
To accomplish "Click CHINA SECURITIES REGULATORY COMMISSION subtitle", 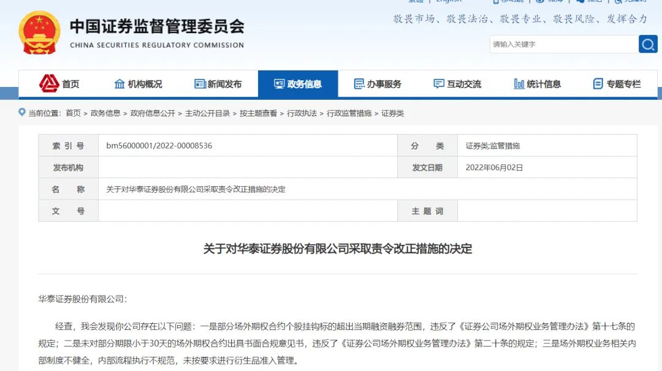I will (x=157, y=45).
